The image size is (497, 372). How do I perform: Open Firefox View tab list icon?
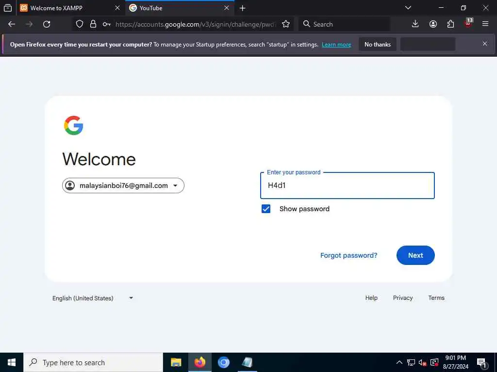[8, 8]
